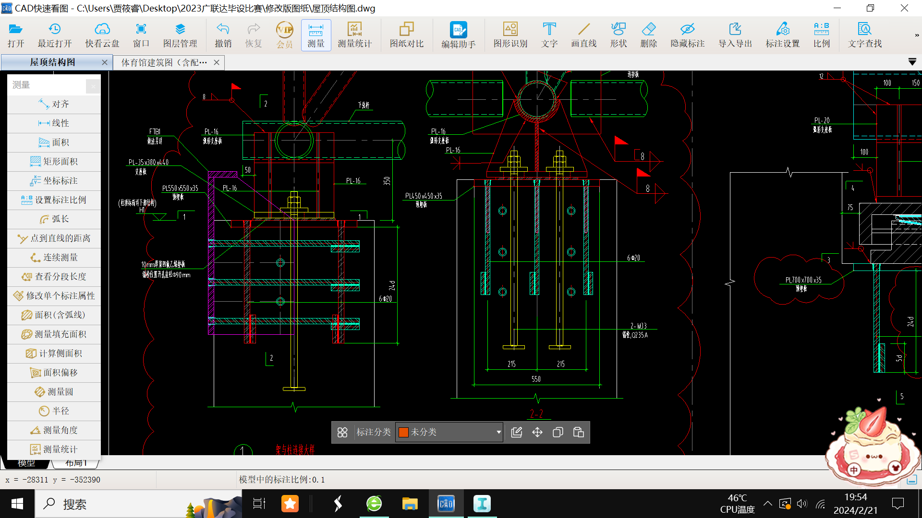The height and width of the screenshot is (518, 922).
Task: Select the 画直线 line drawing tool
Action: [x=584, y=35]
